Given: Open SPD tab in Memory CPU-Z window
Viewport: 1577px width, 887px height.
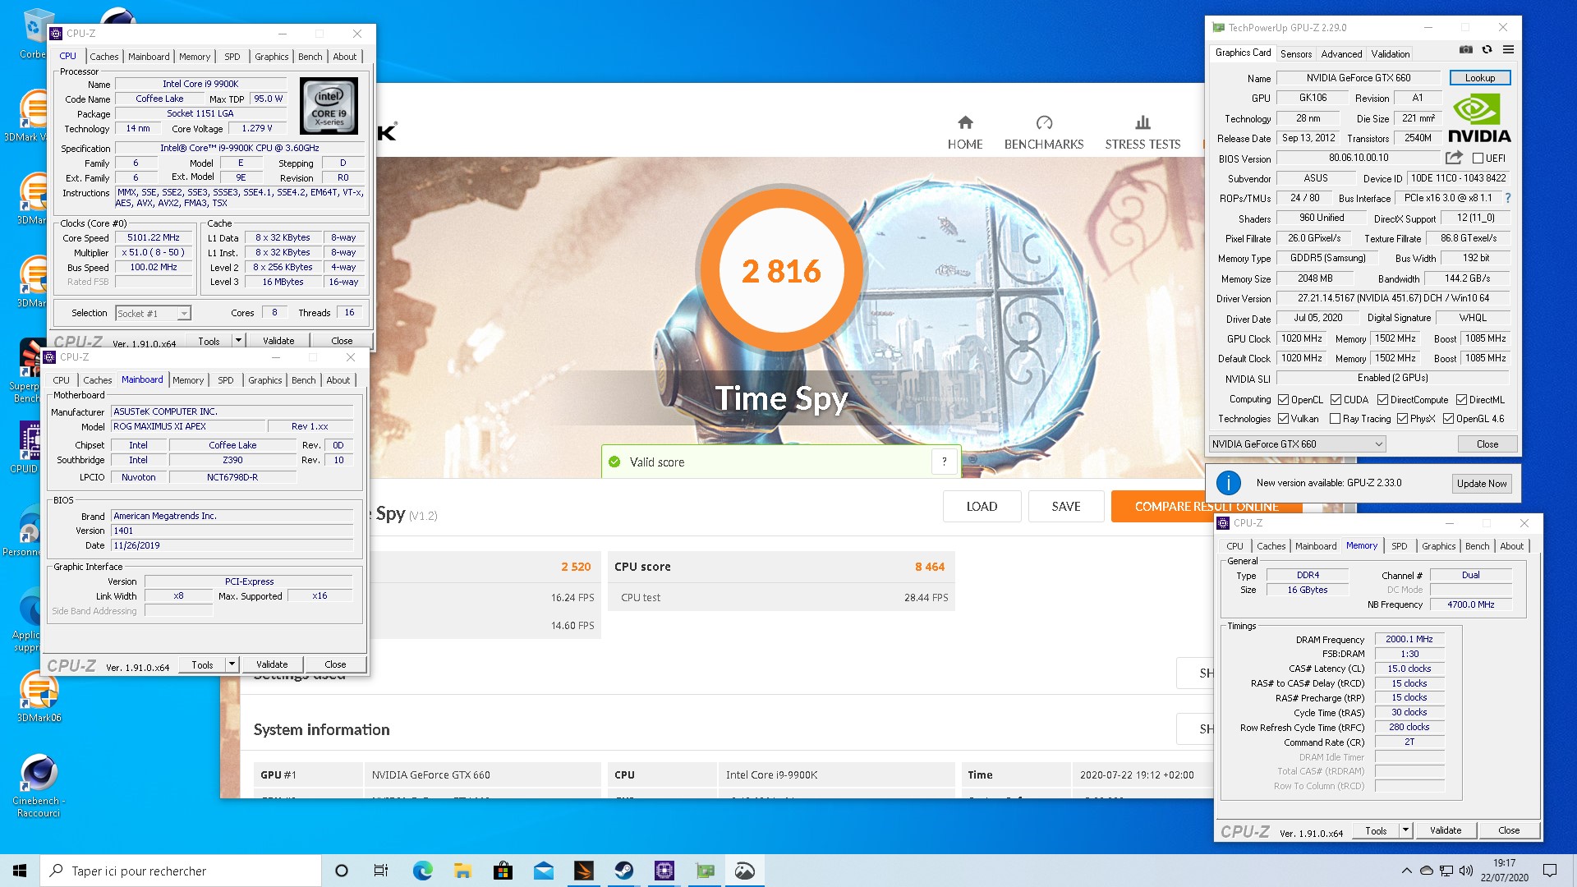Looking at the screenshot, I should click(1400, 546).
